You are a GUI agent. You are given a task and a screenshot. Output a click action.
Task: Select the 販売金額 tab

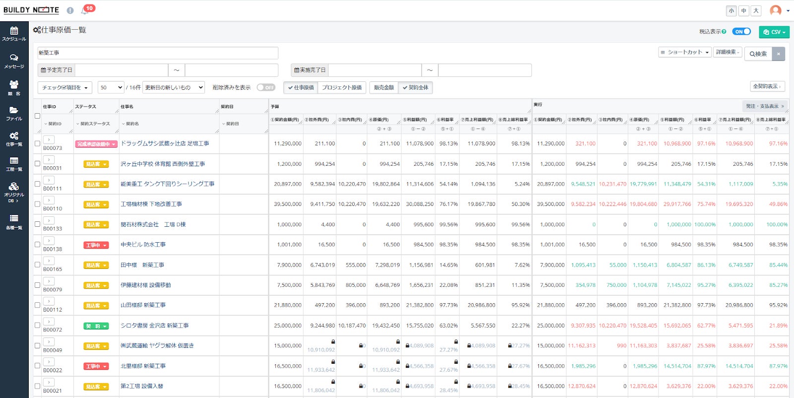[384, 87]
